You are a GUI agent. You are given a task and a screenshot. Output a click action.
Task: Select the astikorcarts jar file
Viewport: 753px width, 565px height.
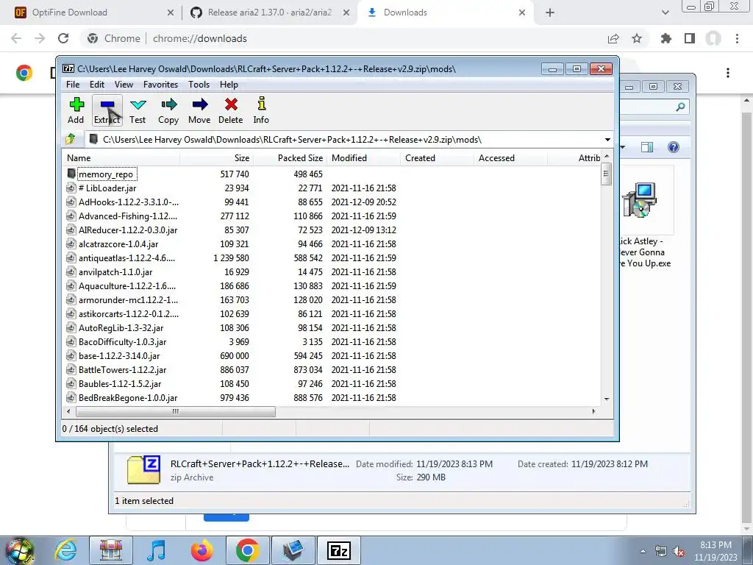(129, 313)
